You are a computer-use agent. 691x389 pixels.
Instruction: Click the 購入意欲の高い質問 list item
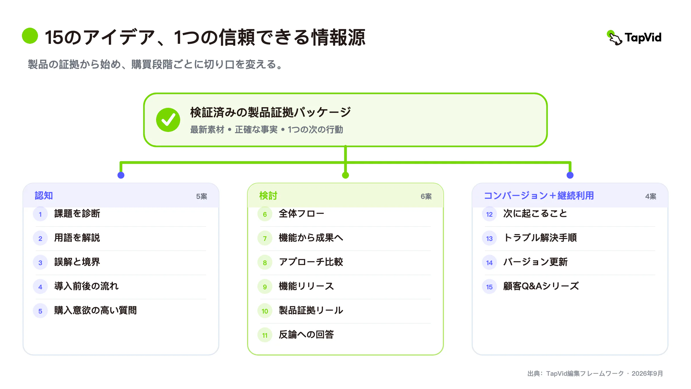[96, 310]
